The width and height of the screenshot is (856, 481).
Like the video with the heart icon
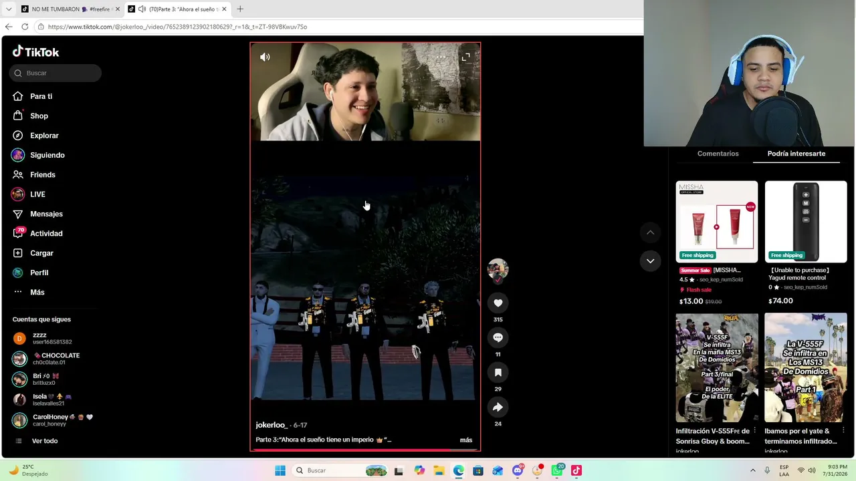(498, 303)
